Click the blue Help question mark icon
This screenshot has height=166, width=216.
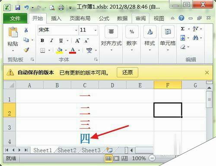pyautogui.click(x=181, y=18)
